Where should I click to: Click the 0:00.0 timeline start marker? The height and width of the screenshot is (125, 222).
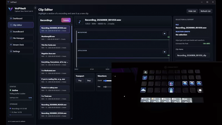[x=76, y=69]
